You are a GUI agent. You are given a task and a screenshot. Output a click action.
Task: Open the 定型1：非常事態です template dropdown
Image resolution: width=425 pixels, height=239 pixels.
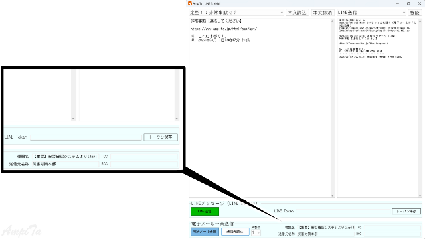(236, 13)
